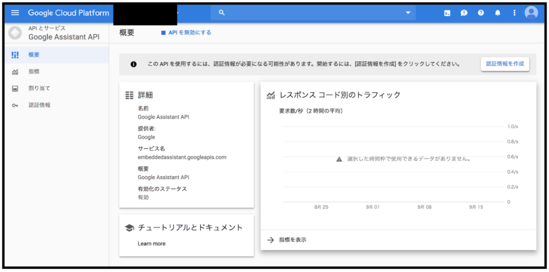The width and height of the screenshot is (549, 272).
Task: Click the 提供者: label in details
Action: pos(147,128)
